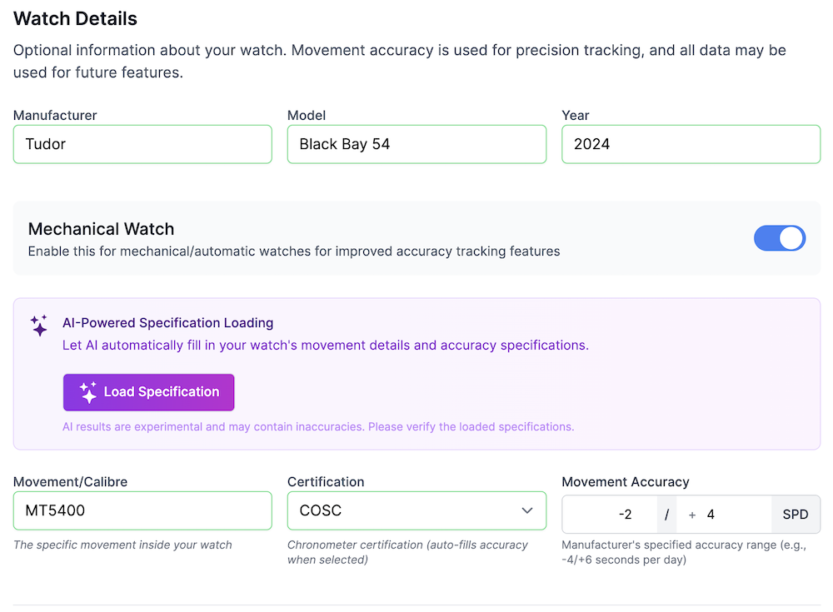Click the plus sign in the accuracy range
833x612 pixels.
point(691,515)
